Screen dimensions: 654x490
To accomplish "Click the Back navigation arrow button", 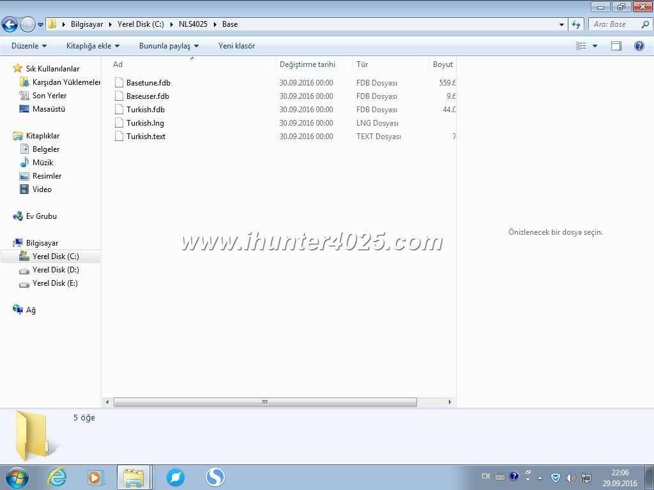I will 10,24.
